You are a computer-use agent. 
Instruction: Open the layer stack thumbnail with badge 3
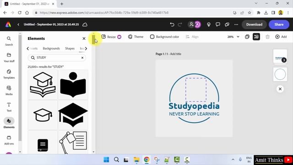(x=280, y=57)
